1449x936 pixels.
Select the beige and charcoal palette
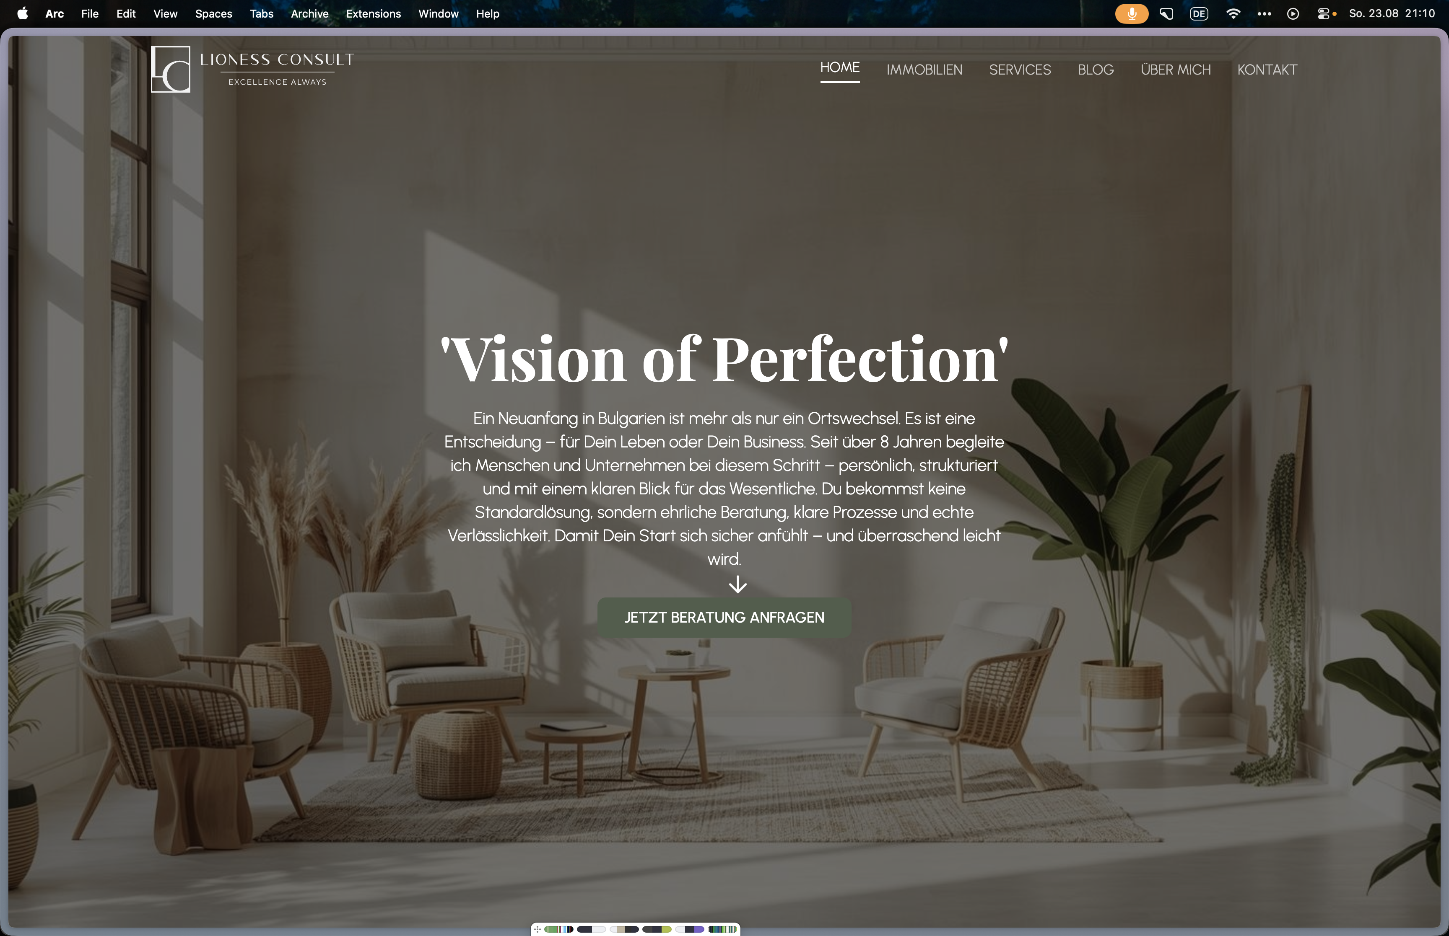click(624, 929)
